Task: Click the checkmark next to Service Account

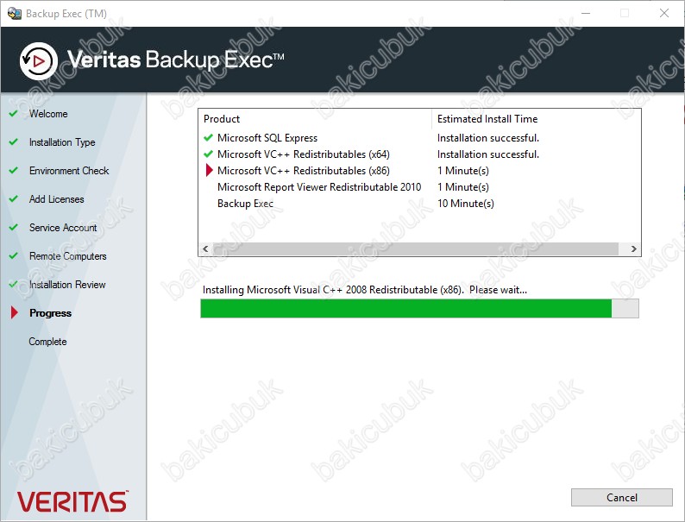Action: [14, 227]
